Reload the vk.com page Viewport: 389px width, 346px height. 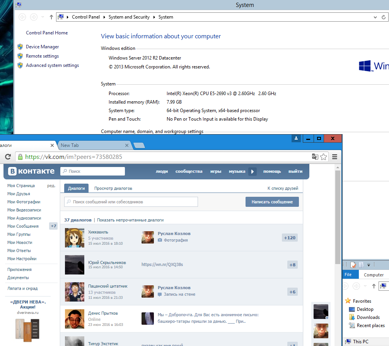pos(8,157)
